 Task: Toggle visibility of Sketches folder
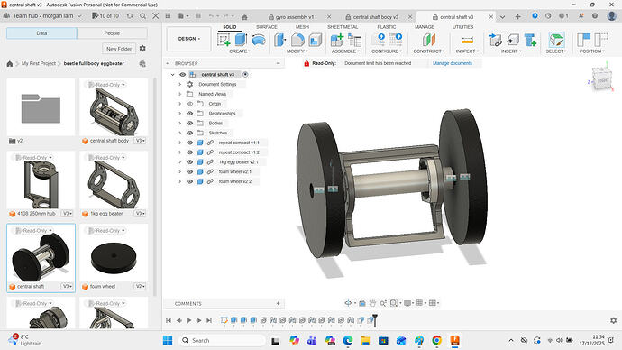189,133
